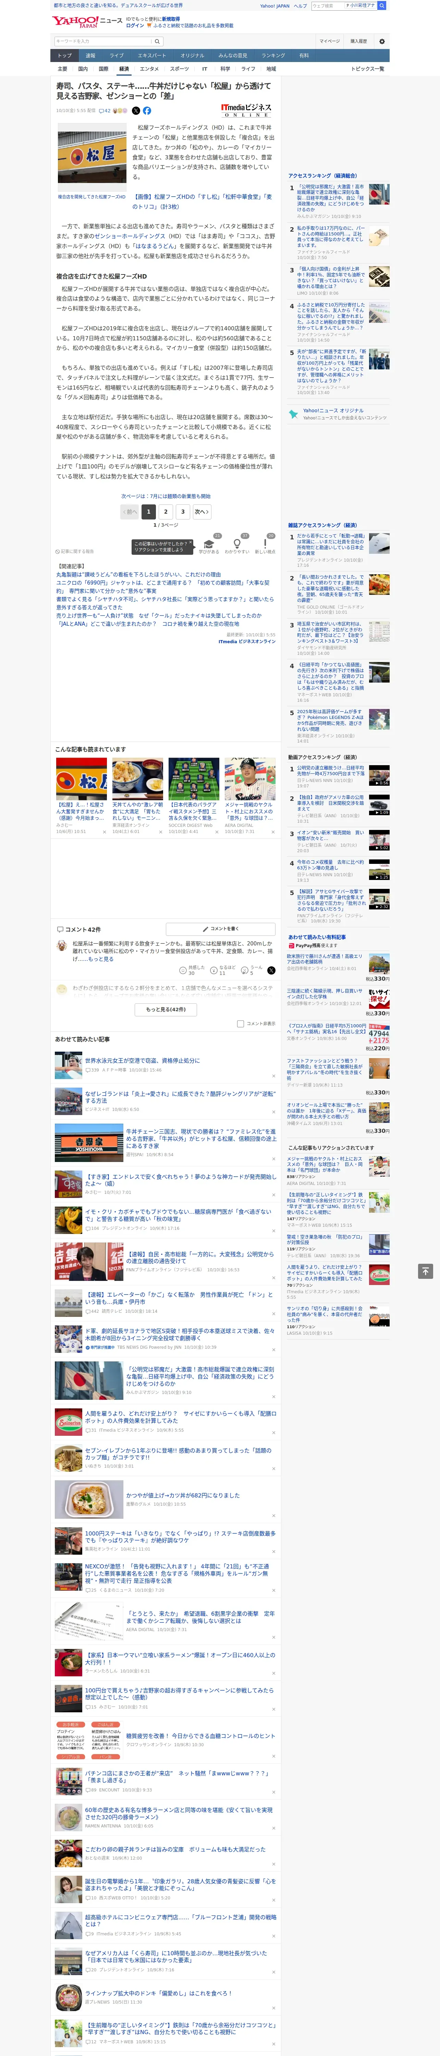Click the コメントを書く button
Screen dimensions: 440x2056
click(x=220, y=929)
